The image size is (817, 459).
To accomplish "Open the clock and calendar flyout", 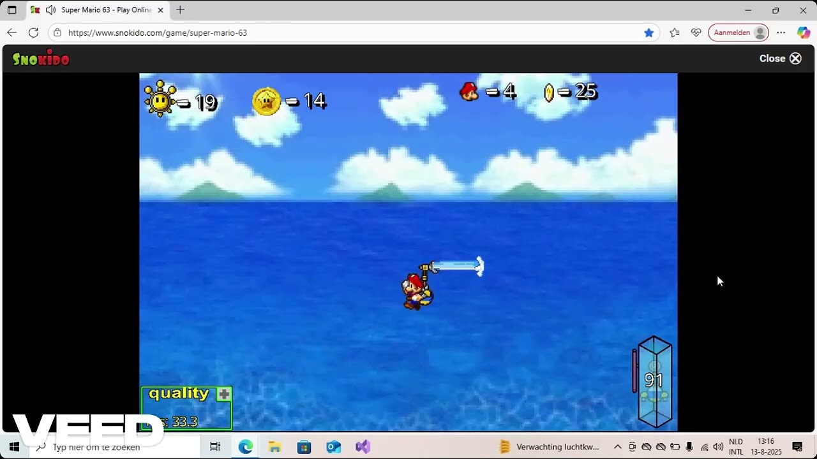I will coord(766,447).
